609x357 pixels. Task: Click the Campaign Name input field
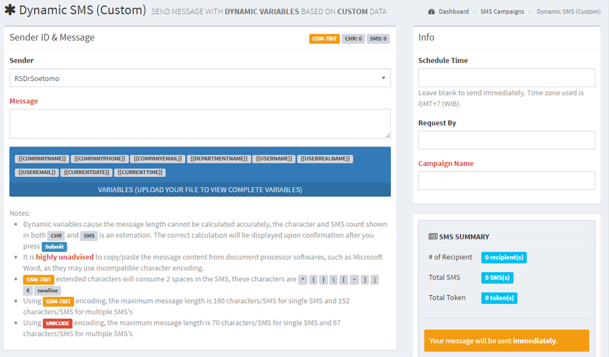[506, 181]
